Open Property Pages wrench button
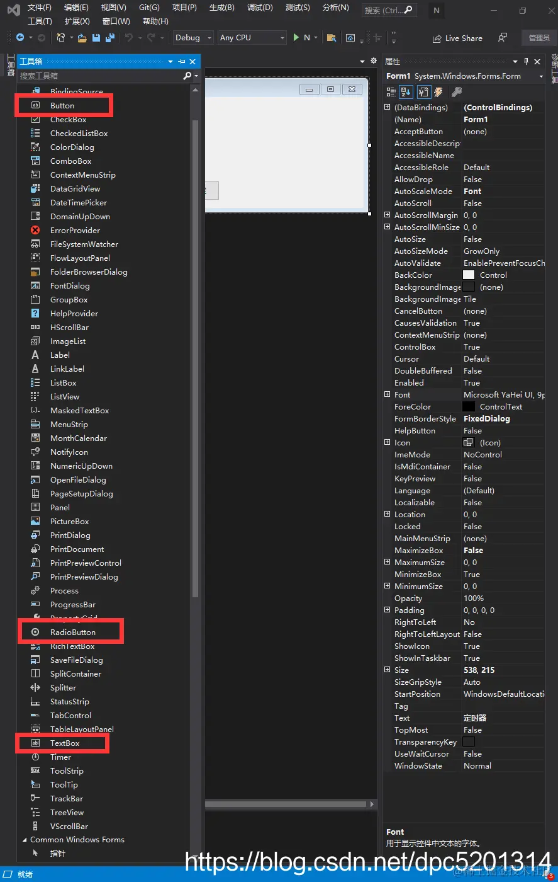 coord(457,92)
